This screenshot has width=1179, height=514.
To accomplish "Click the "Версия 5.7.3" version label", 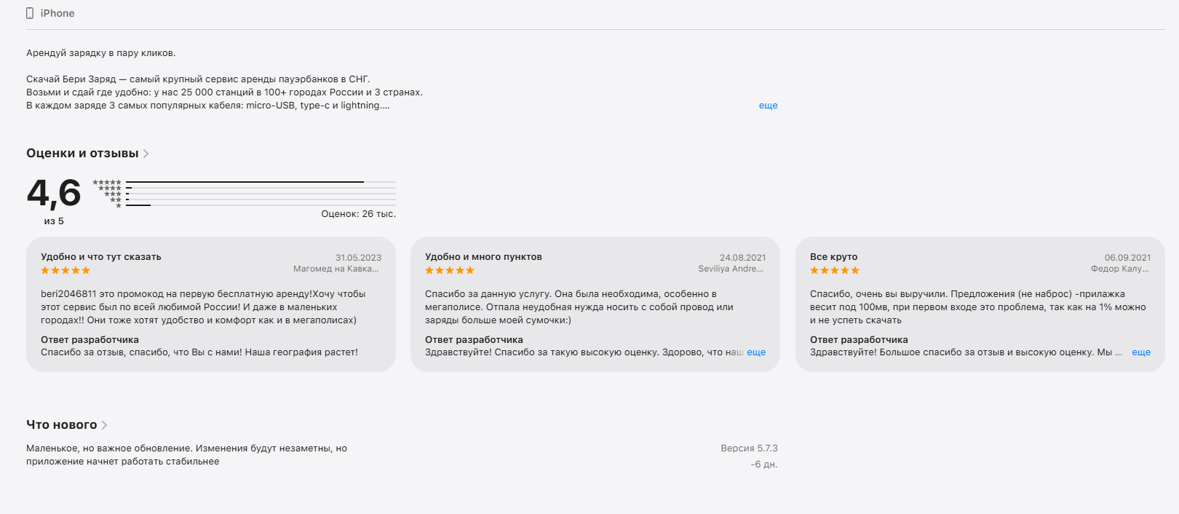I will [749, 448].
